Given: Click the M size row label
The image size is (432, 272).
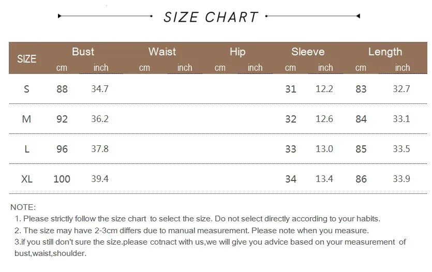Looking at the screenshot, I should tap(27, 119).
